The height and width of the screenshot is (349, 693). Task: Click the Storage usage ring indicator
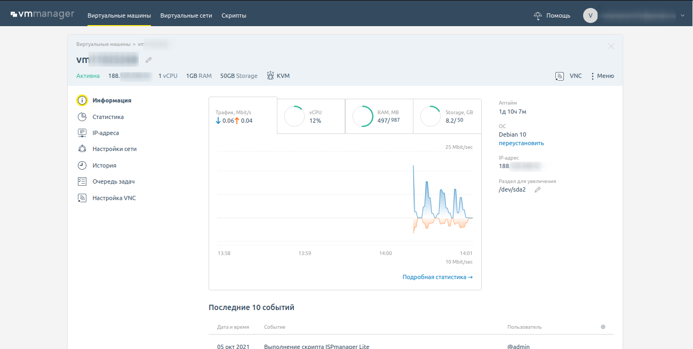[431, 116]
